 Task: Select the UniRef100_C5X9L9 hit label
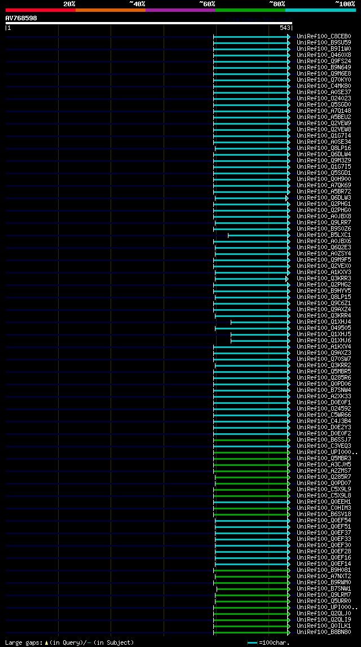(324, 489)
